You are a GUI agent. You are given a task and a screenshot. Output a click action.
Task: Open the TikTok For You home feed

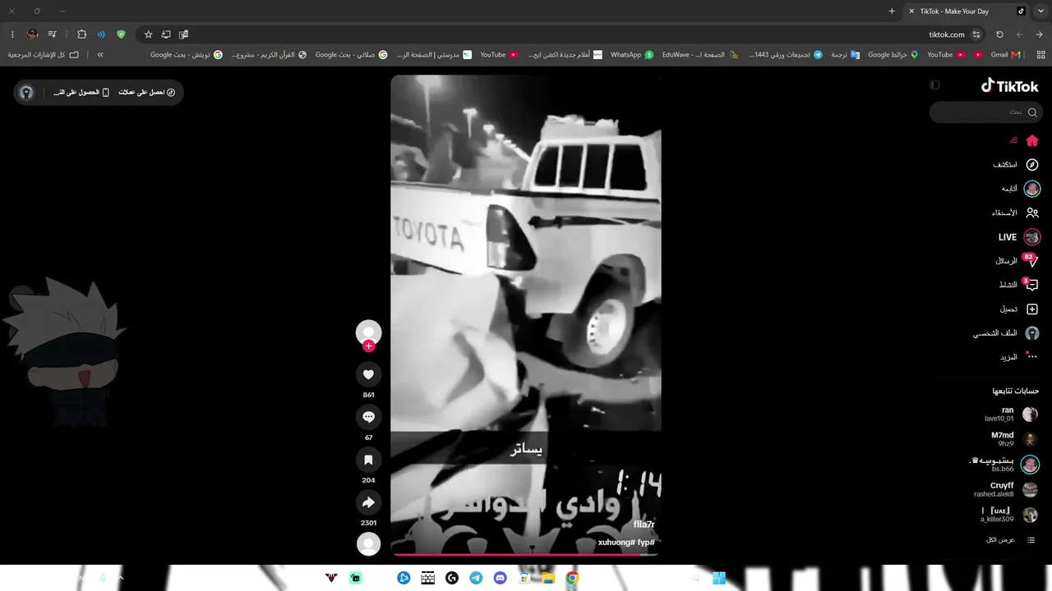click(x=1024, y=140)
